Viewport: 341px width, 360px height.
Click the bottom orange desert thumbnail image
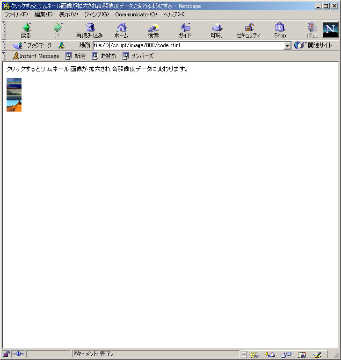tap(14, 106)
